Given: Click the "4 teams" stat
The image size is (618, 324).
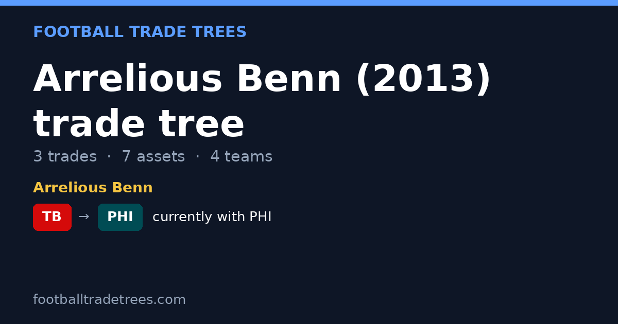Looking at the screenshot, I should pos(241,157).
